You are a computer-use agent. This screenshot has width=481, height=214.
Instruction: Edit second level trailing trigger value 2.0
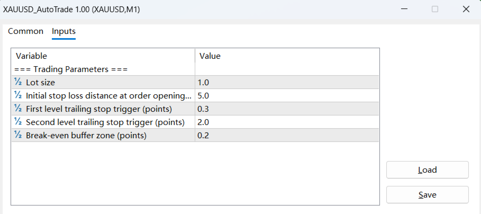(286, 122)
